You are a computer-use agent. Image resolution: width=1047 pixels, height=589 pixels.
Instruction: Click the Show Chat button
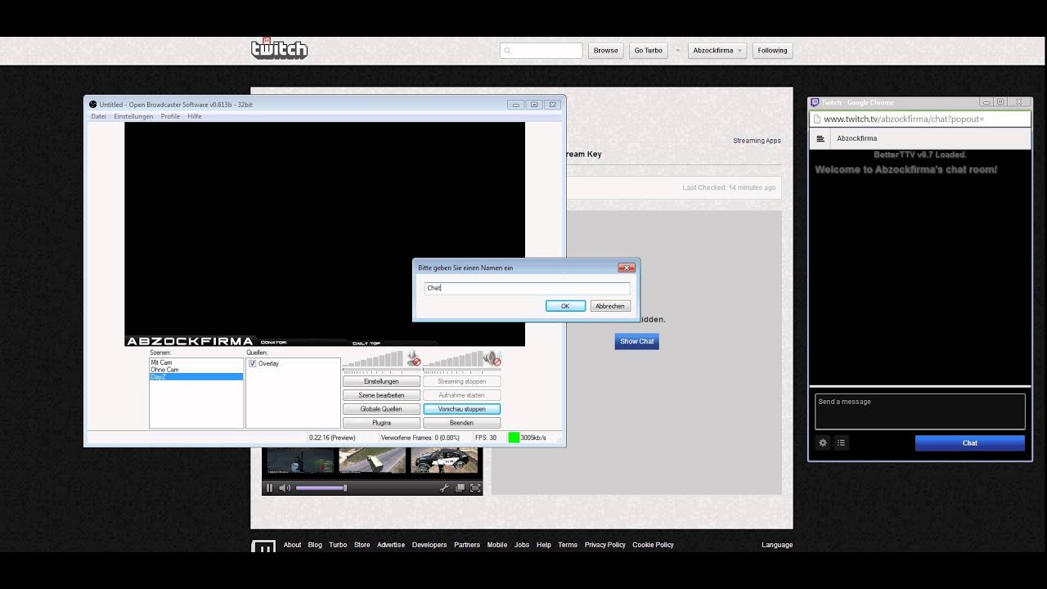point(636,341)
